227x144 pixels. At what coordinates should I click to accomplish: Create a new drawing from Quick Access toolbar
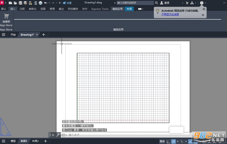[10, 3]
